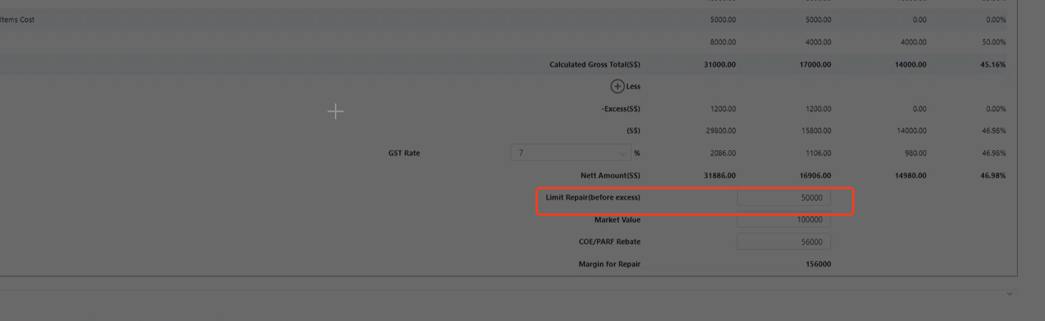Click the Excess amount 1200.00 in the first column

(x=723, y=109)
